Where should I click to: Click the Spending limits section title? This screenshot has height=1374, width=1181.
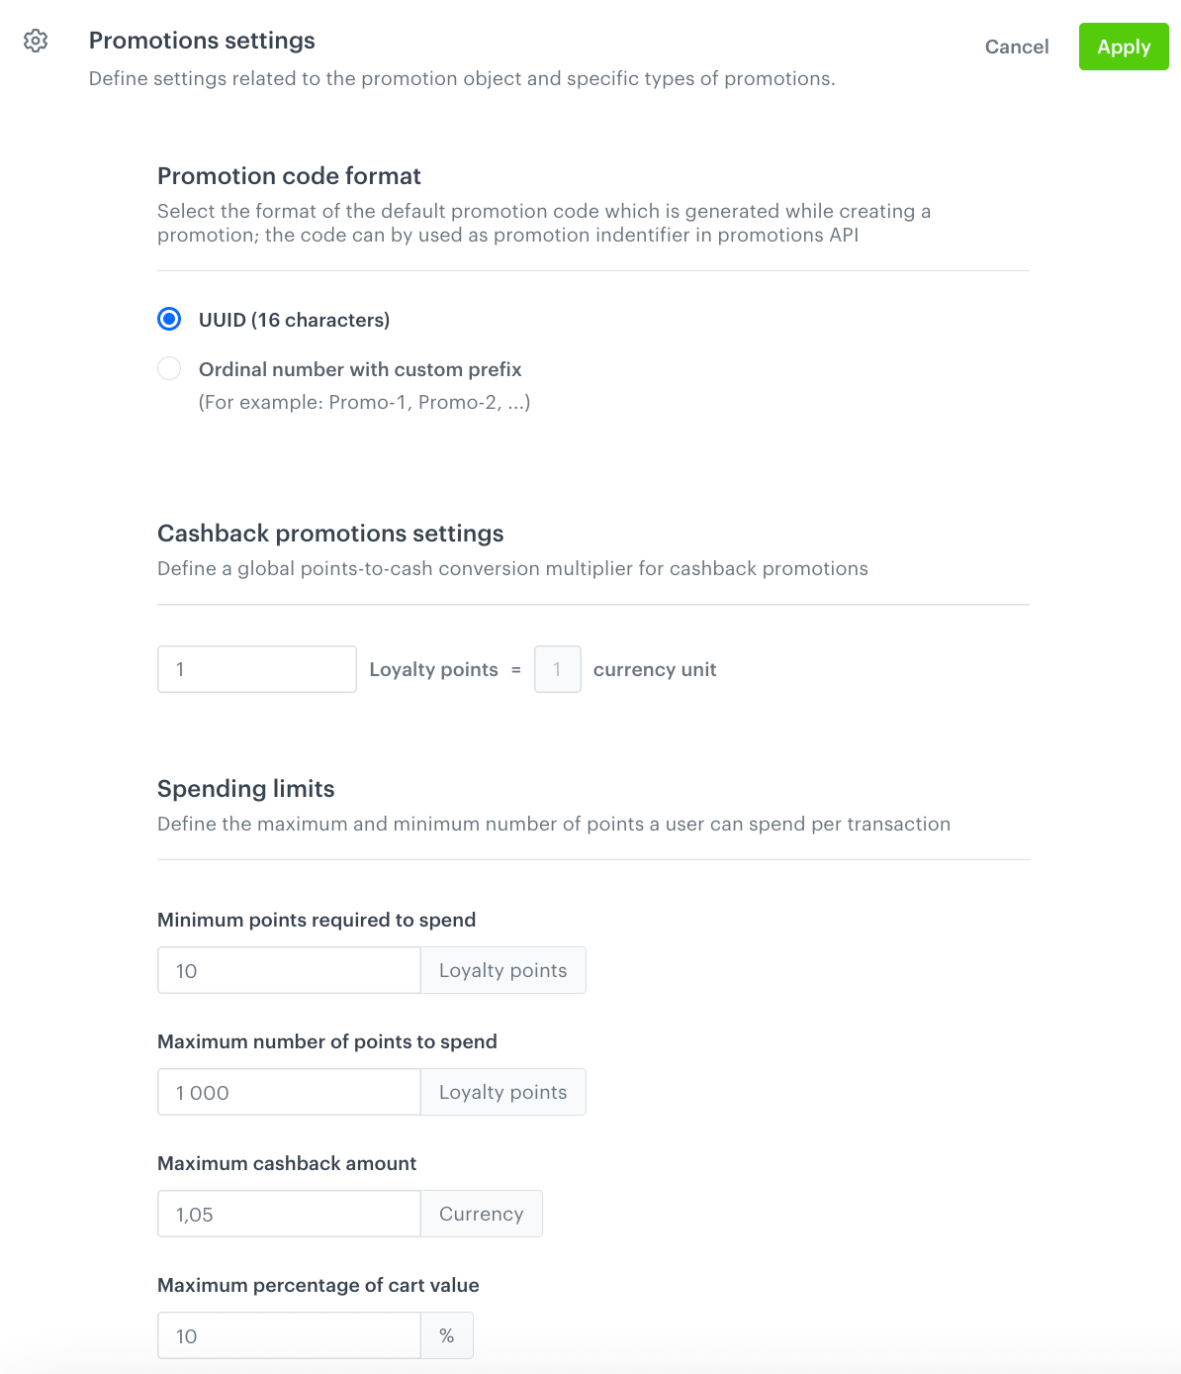tap(245, 789)
